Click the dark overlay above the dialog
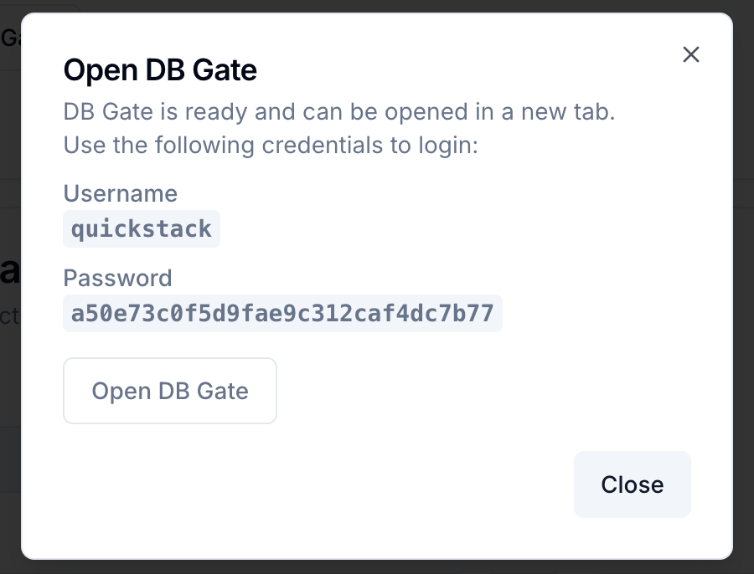This screenshot has height=574, width=754. tap(377, 6)
